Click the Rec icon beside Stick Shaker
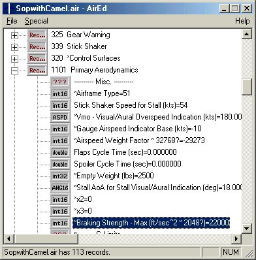The image size is (256, 260). pyautogui.click(x=37, y=46)
